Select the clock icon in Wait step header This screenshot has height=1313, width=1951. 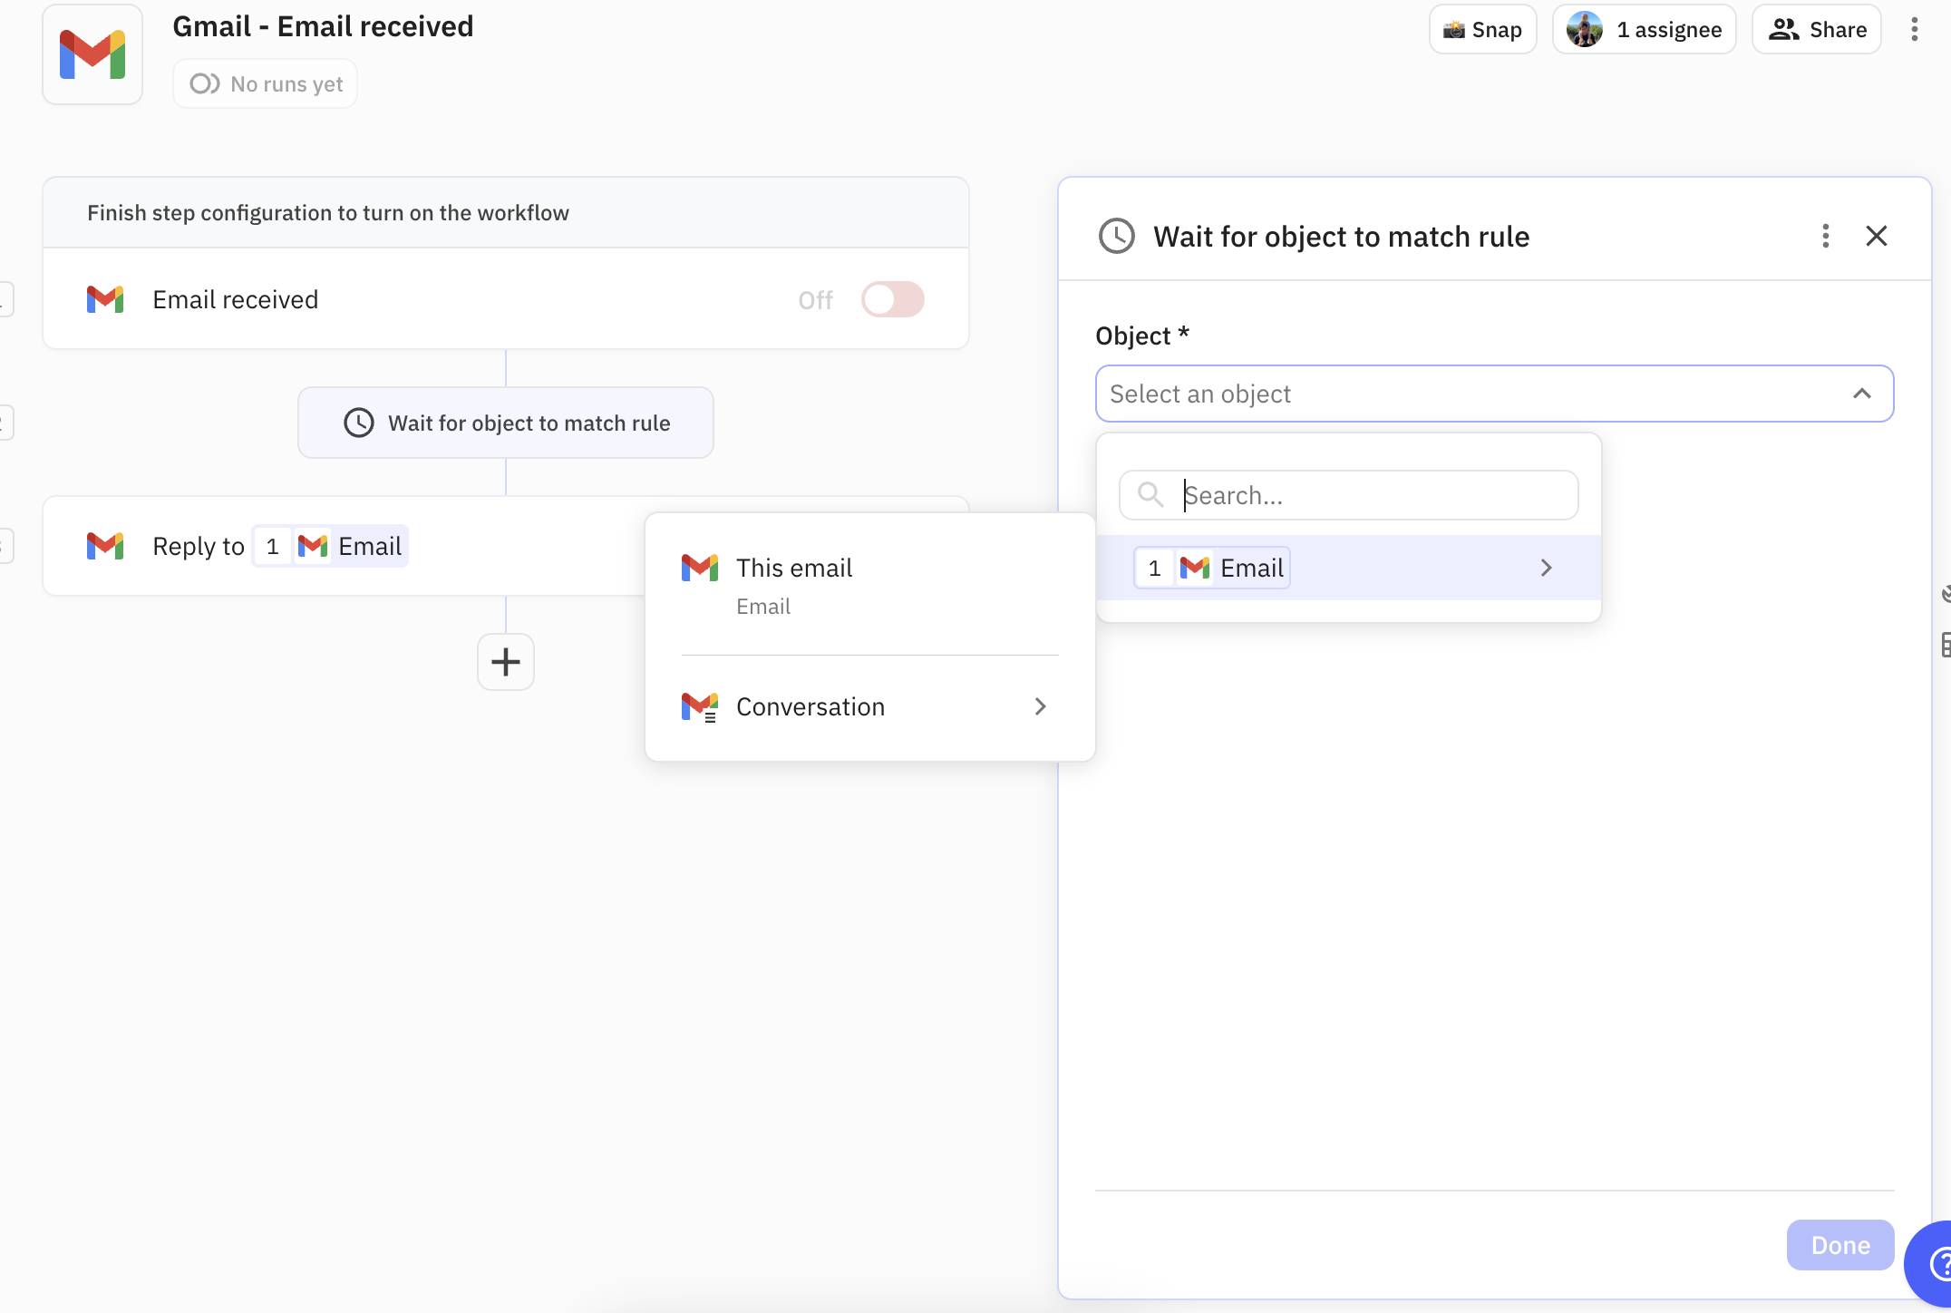(x=1117, y=236)
